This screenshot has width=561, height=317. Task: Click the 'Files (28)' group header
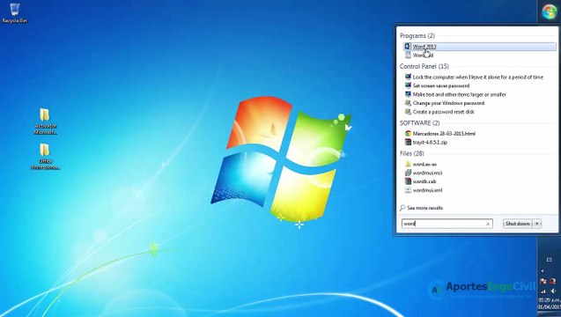[412, 153]
